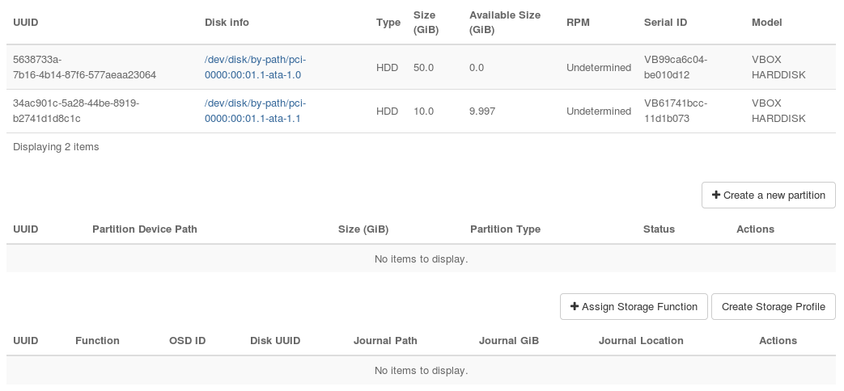The image size is (844, 391).
Task: Click the Serial ID column header
Action: (665, 23)
